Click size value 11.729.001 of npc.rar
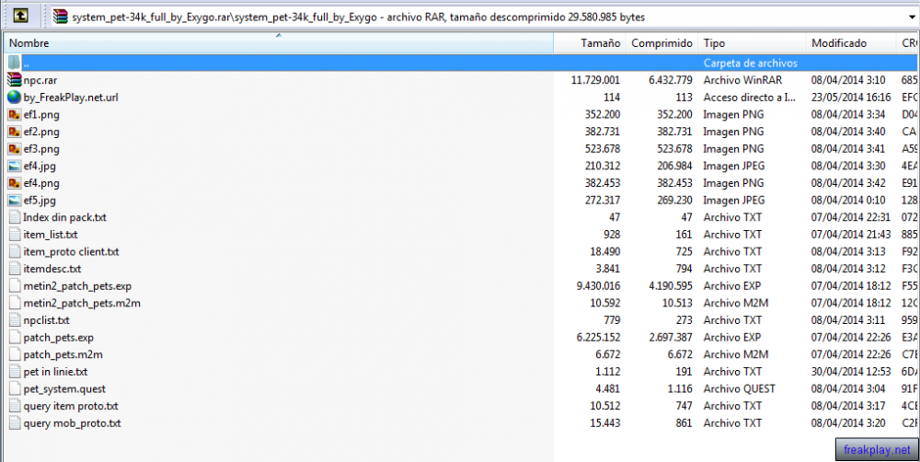Viewport: 920px width, 462px height. pyautogui.click(x=595, y=80)
